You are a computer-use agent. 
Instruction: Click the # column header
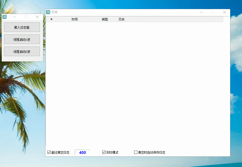(x=51, y=19)
